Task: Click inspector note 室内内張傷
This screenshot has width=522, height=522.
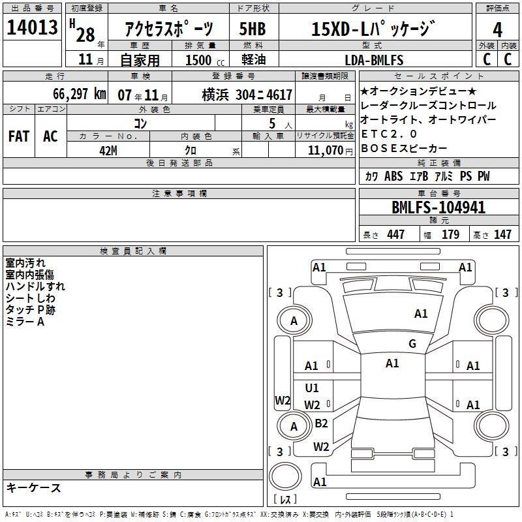Action: click(x=29, y=275)
